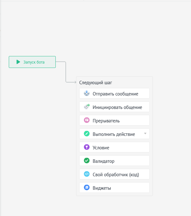The image size is (191, 216).
Task: Expand the Выполнить действие dropdown arrow
Action: (145, 133)
